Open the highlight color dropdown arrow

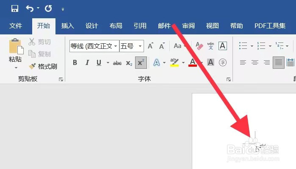click(183, 62)
